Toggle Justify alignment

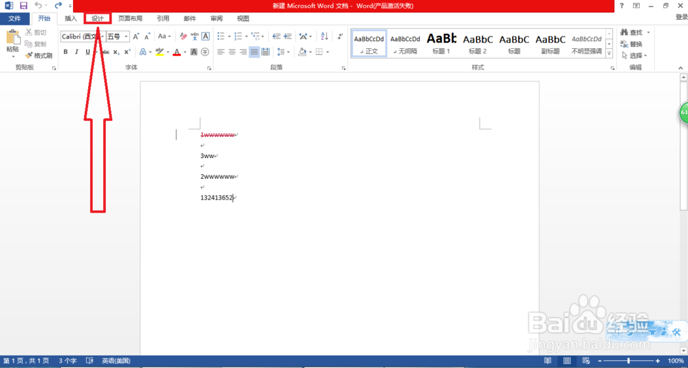(254, 52)
